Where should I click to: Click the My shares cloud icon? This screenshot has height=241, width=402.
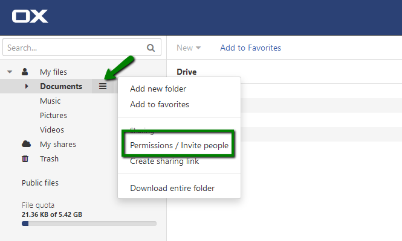26,144
